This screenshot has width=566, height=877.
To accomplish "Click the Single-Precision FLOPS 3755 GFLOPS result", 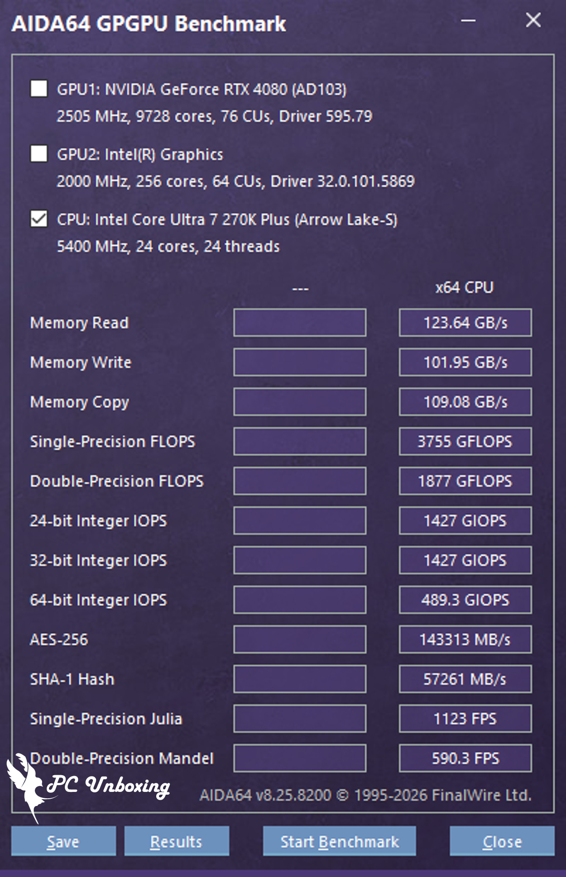I will [x=465, y=441].
